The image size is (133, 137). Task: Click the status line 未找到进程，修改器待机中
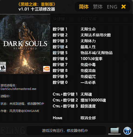click(26, 104)
